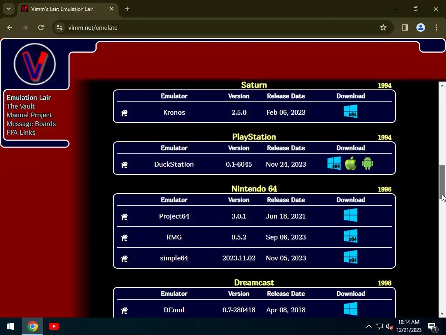Open DEmul homepage house icon
The width and height of the screenshot is (446, 335).
[125, 311]
